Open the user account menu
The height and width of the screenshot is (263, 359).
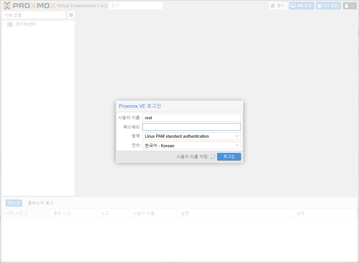(350, 6)
